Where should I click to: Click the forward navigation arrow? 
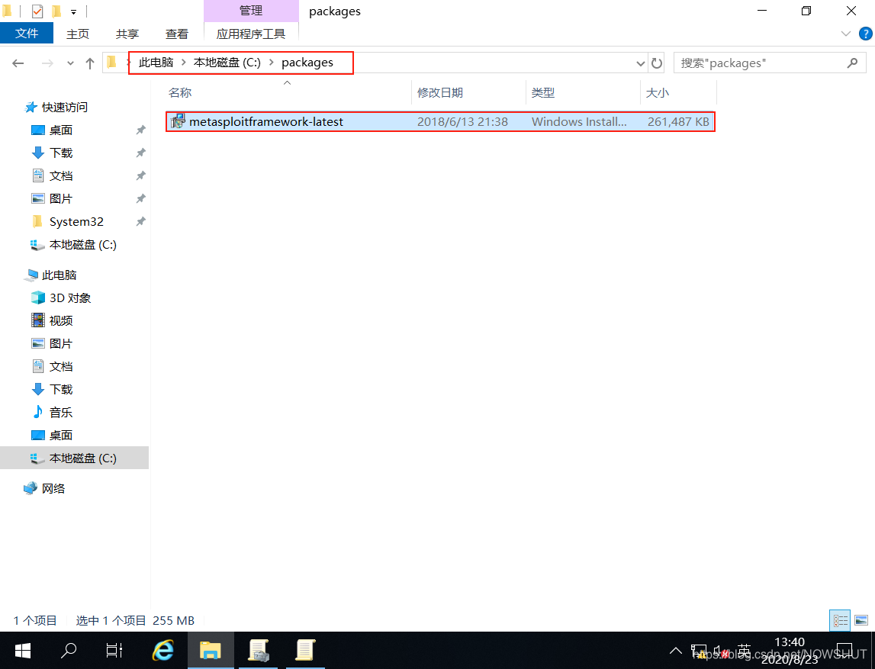coord(47,63)
